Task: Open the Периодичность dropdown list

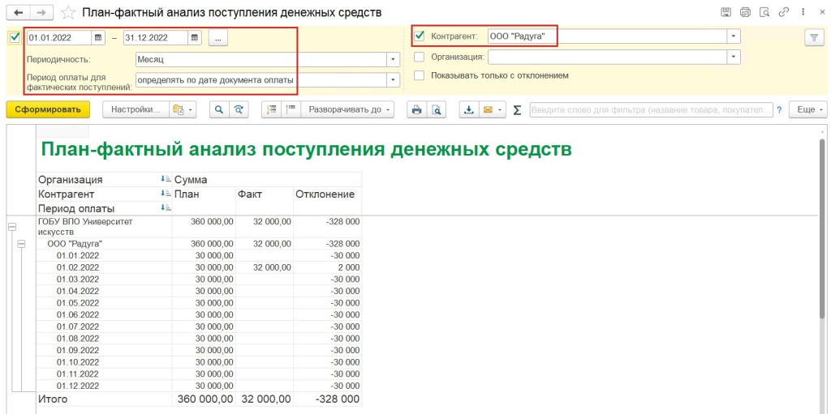Action: tap(394, 59)
